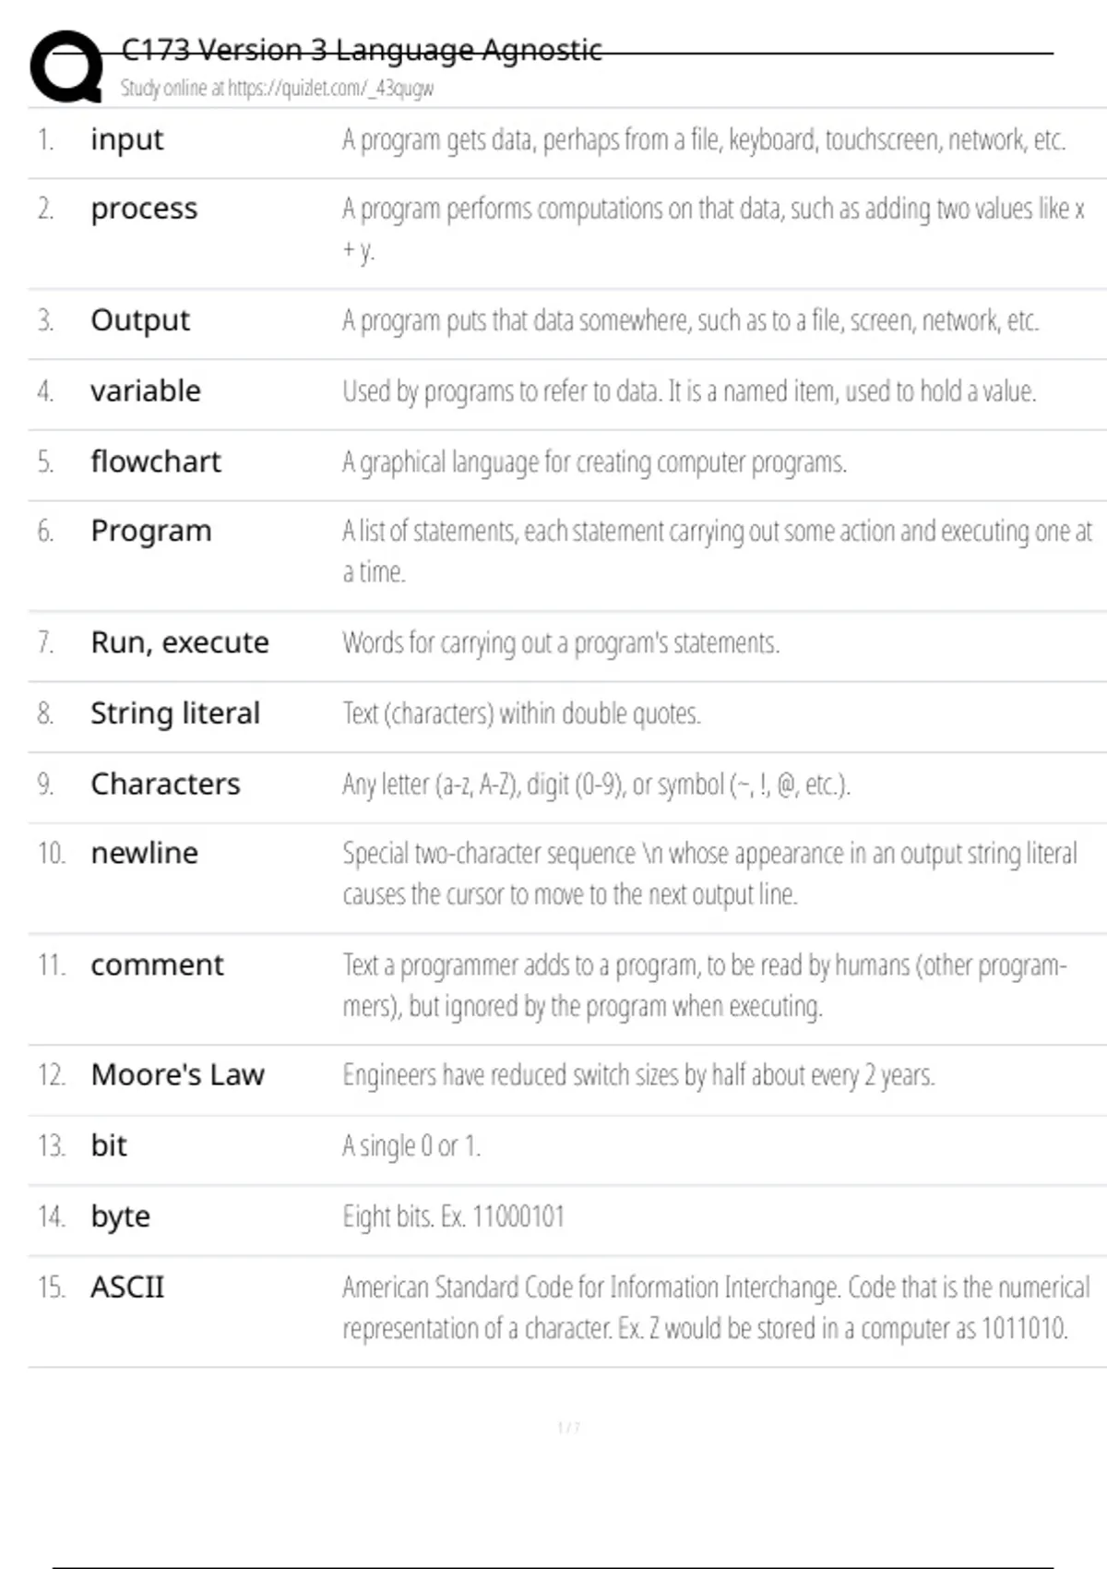Click the "bit" term
1107x1569 pixels.
(x=109, y=1146)
